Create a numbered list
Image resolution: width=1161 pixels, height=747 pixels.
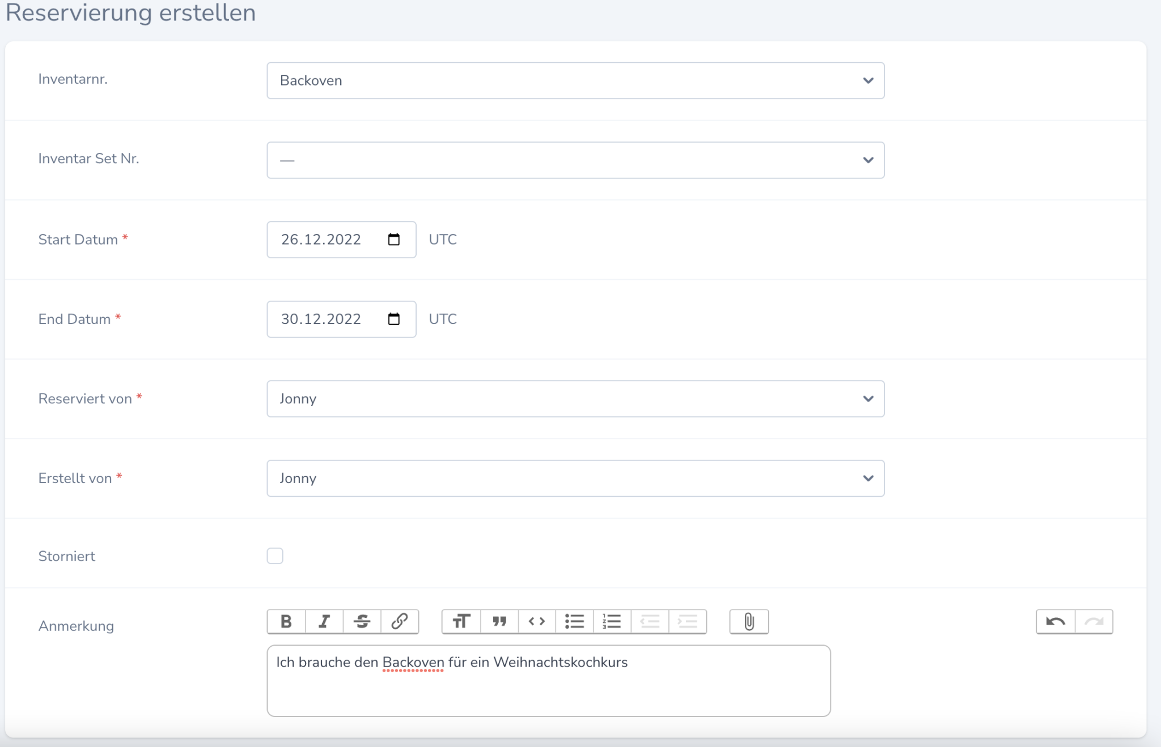[x=612, y=622]
